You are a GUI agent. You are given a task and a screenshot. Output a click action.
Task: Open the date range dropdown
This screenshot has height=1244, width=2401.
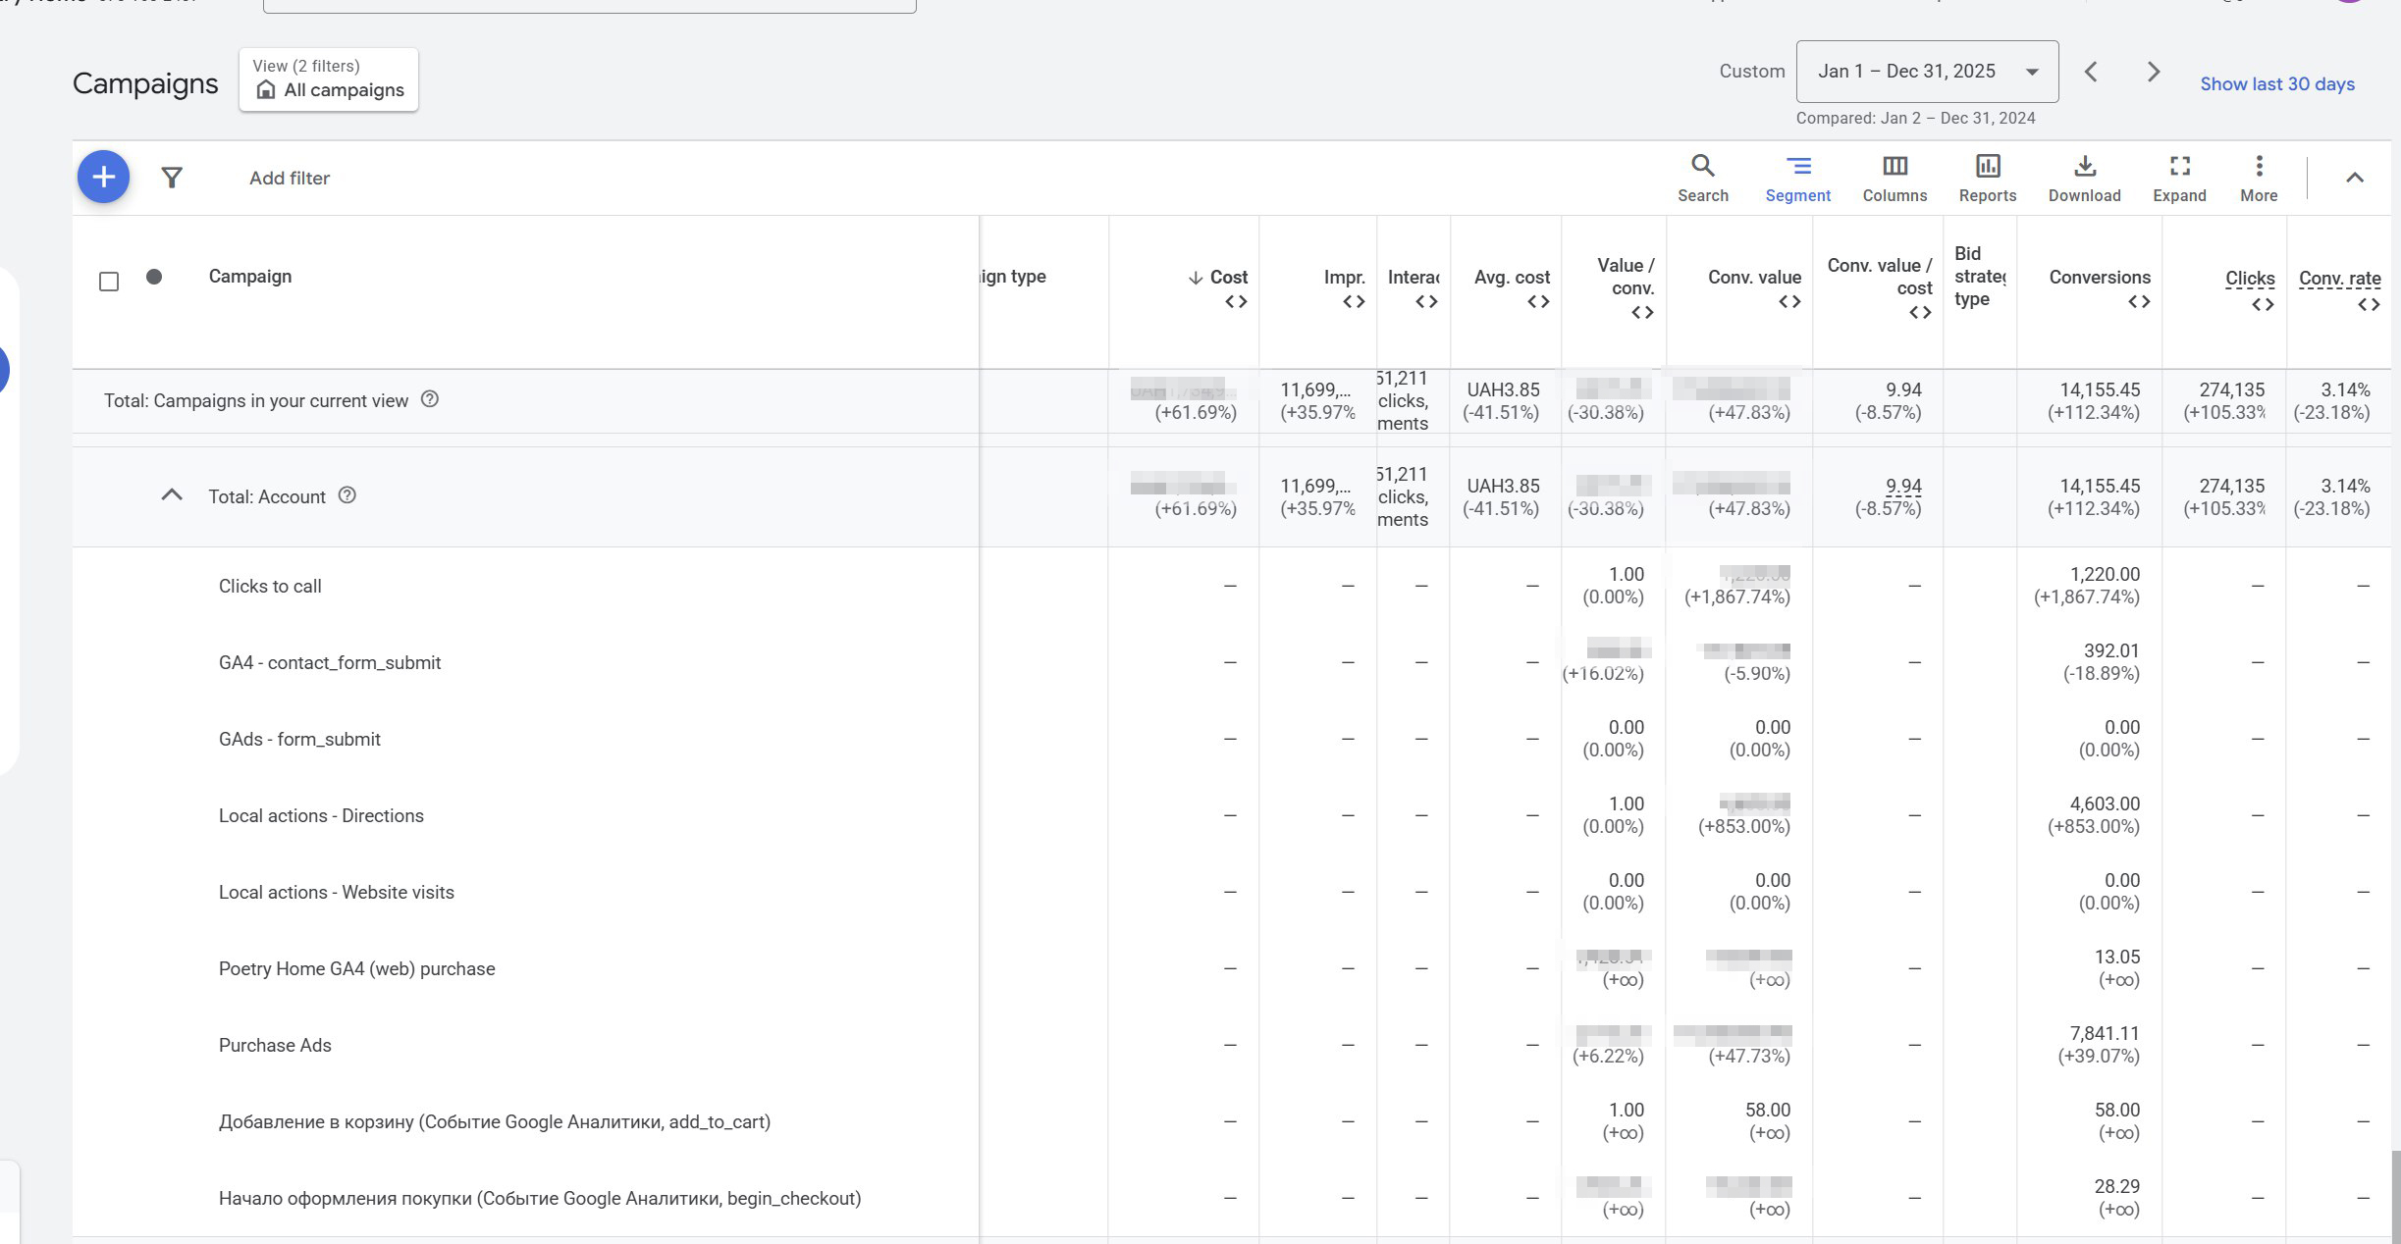pos(1926,72)
